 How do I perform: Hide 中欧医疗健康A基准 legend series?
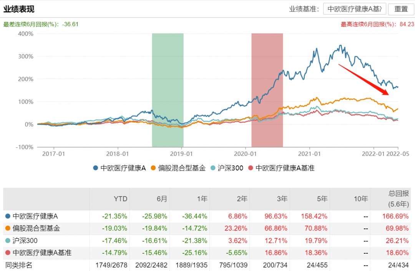tap(281, 168)
